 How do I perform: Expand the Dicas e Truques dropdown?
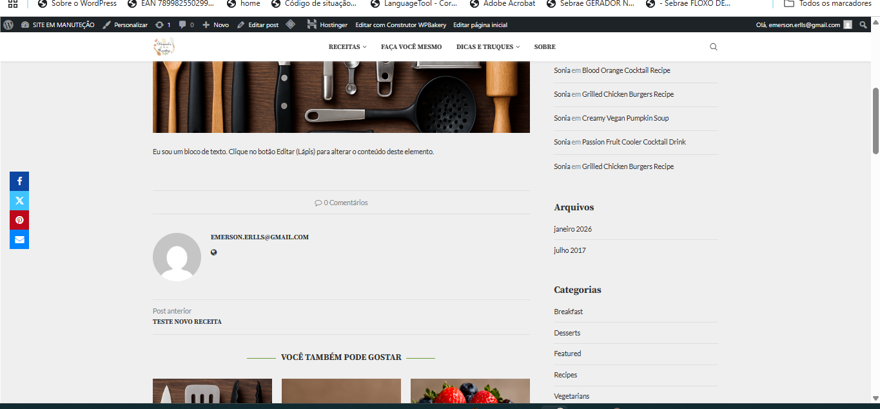487,47
